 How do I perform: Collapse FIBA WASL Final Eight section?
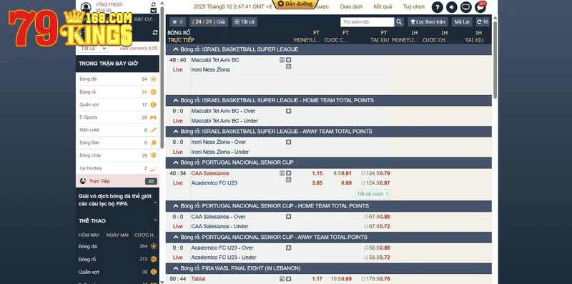[176, 268]
